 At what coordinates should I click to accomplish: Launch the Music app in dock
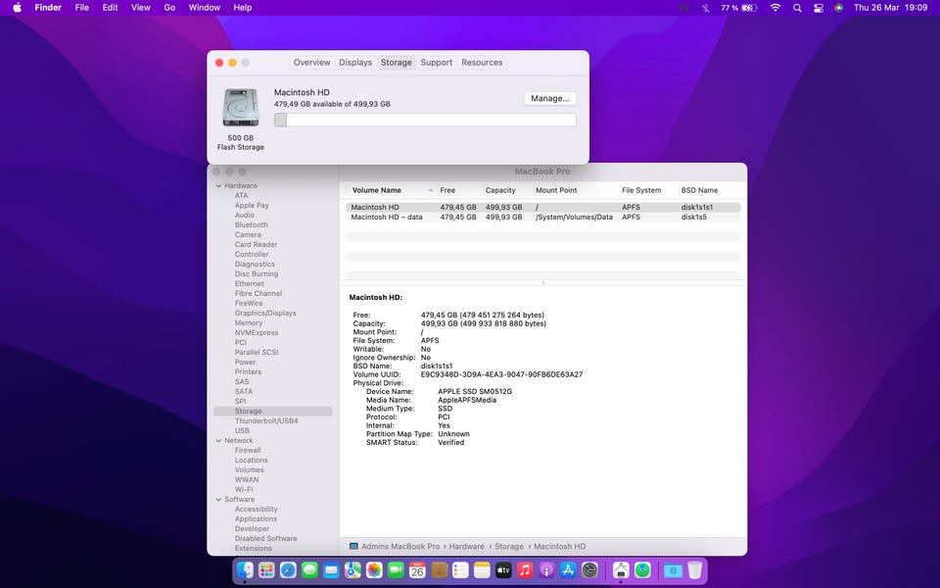click(525, 569)
